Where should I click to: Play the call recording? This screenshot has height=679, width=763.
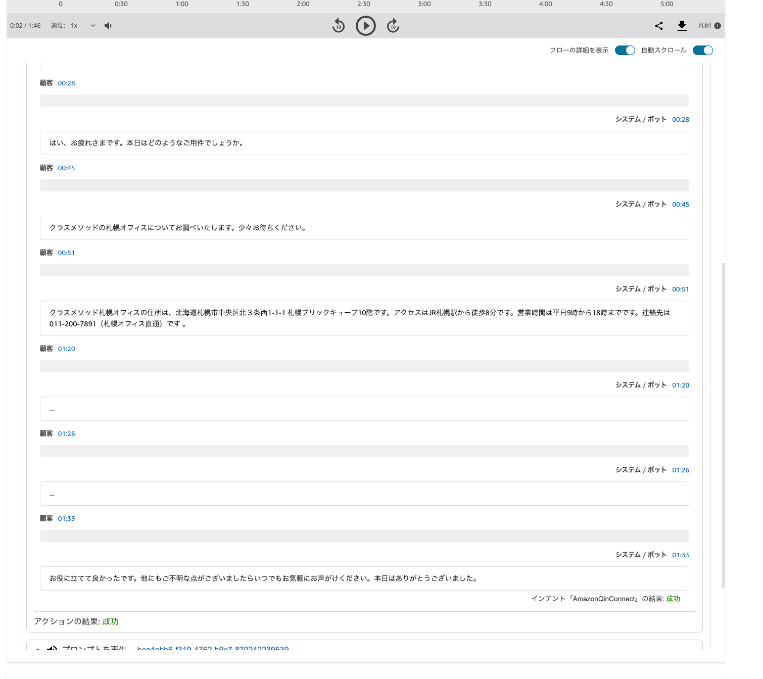point(365,25)
